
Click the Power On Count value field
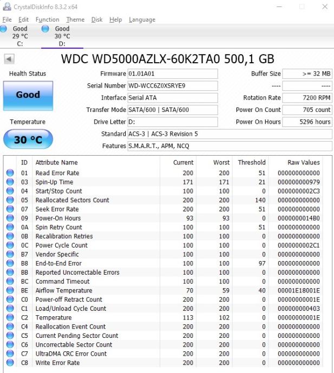[307, 110]
